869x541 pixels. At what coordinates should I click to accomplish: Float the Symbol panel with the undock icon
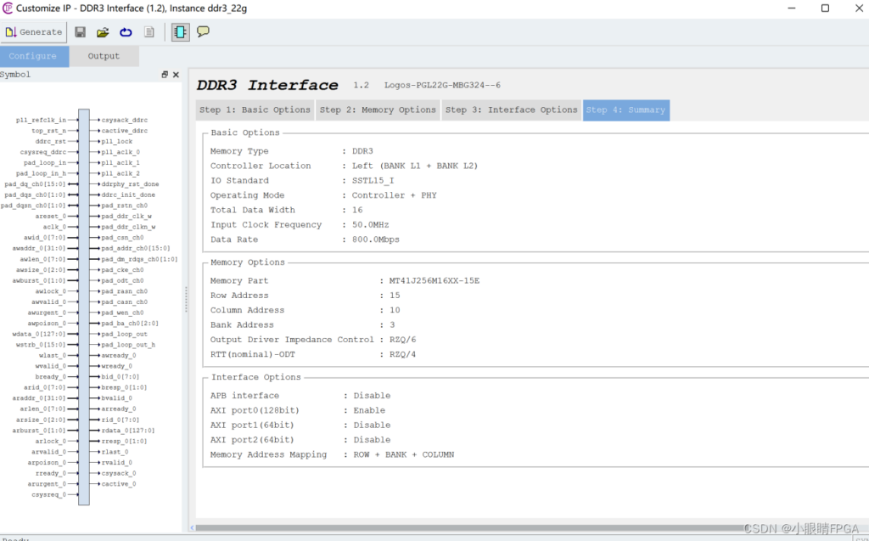165,75
